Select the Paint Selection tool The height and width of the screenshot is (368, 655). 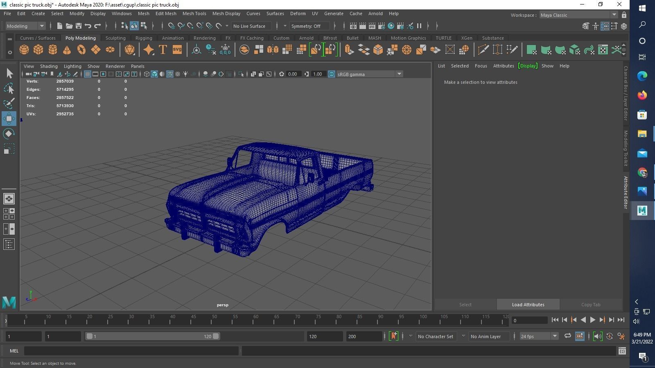(x=9, y=103)
